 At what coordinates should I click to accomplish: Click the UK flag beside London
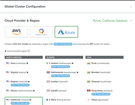pyautogui.click(x=48, y=82)
